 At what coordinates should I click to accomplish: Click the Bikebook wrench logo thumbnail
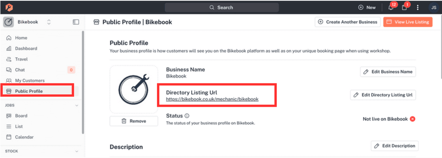click(134, 89)
